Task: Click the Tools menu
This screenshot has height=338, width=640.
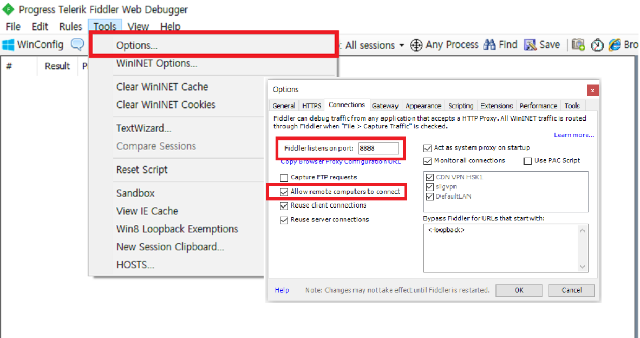Action: pyautogui.click(x=105, y=27)
